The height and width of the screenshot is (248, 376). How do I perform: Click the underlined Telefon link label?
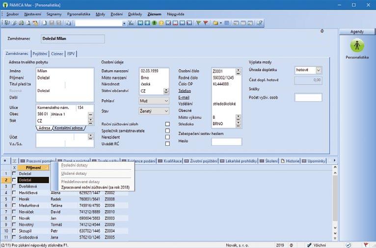click(185, 91)
